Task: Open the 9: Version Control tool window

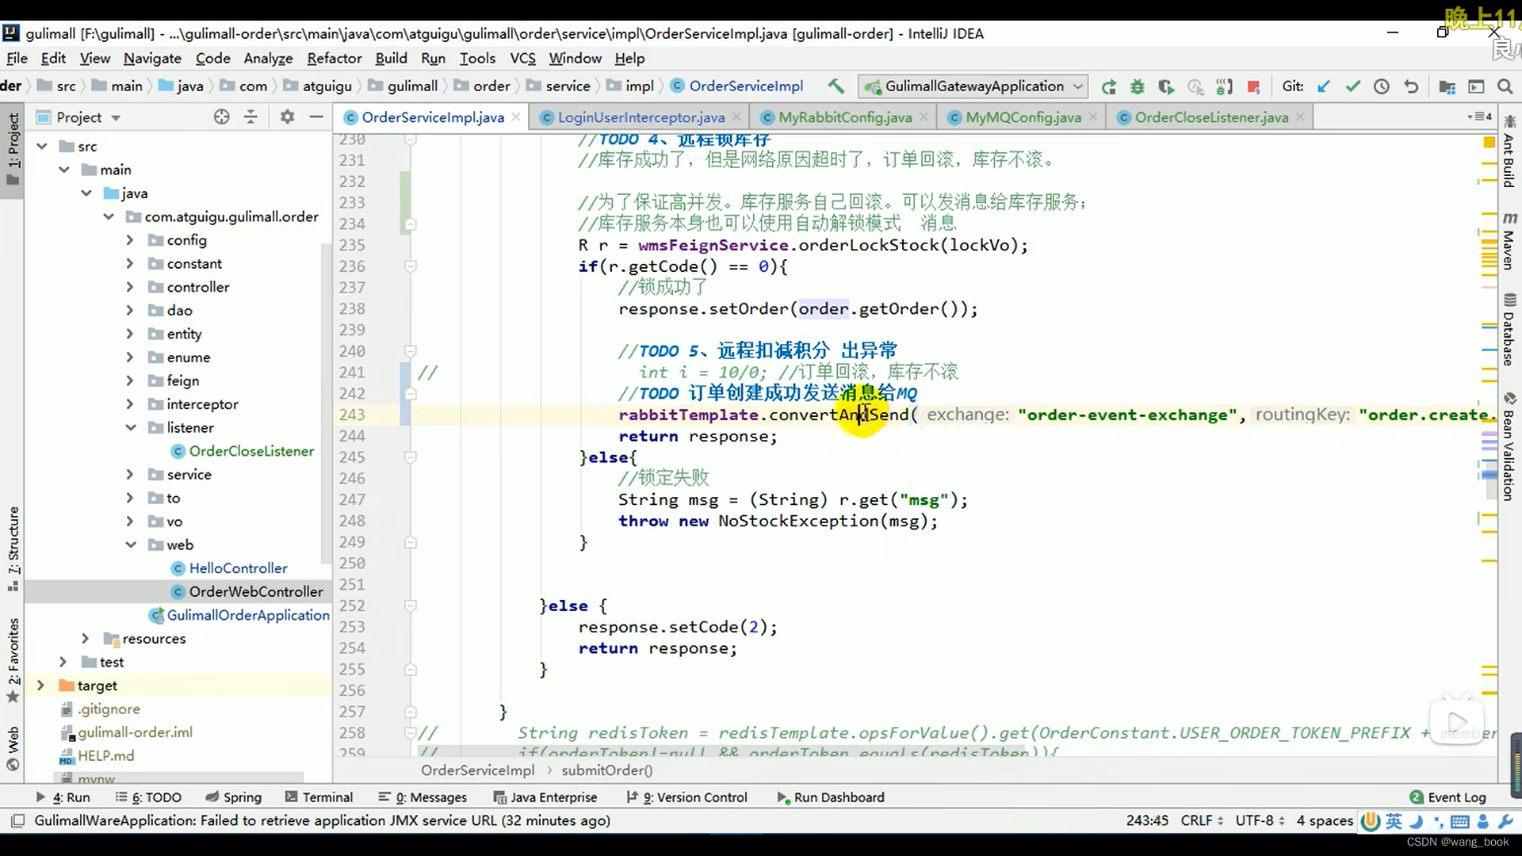Action: pyautogui.click(x=686, y=797)
